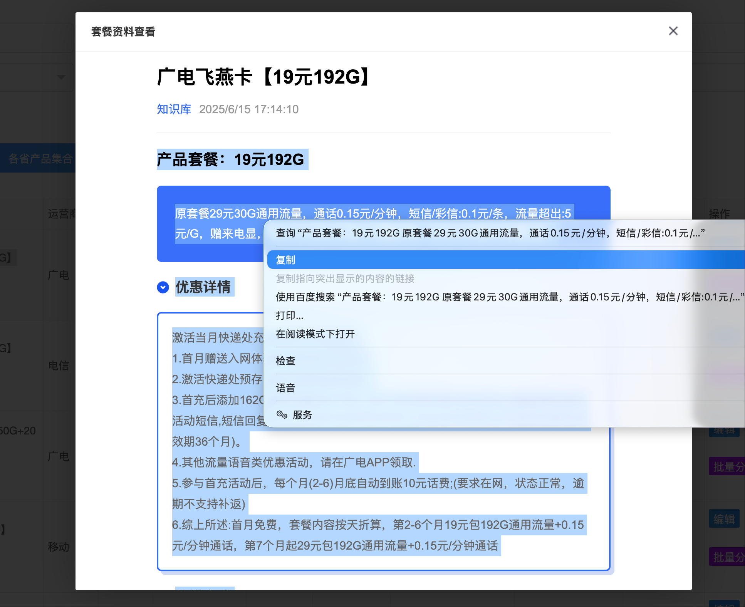Open the 知识库 link

point(174,109)
